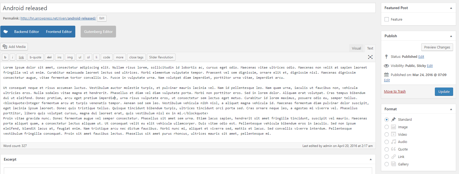459x174 pixels.
Task: Click the Standard format pin icon
Action: tap(393, 119)
